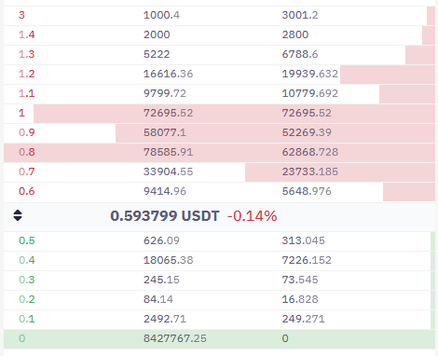The width and height of the screenshot is (438, 356).
Task: Click the -0.14% change value
Action: click(253, 216)
